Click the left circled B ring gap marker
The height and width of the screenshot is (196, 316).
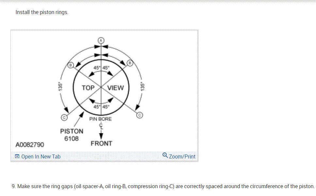70,65
